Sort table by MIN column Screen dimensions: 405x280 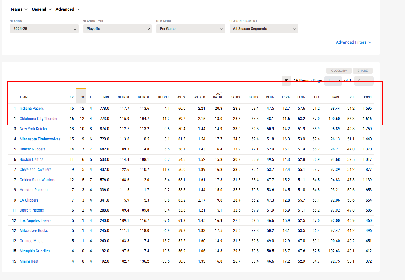tap(106, 97)
